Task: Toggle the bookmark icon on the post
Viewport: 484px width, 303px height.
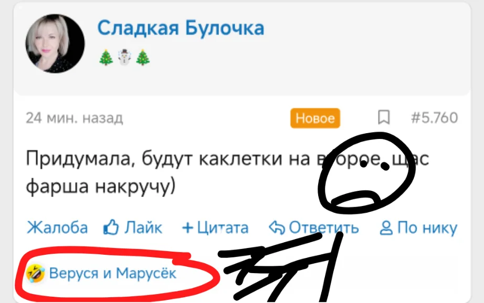Action: [x=384, y=117]
